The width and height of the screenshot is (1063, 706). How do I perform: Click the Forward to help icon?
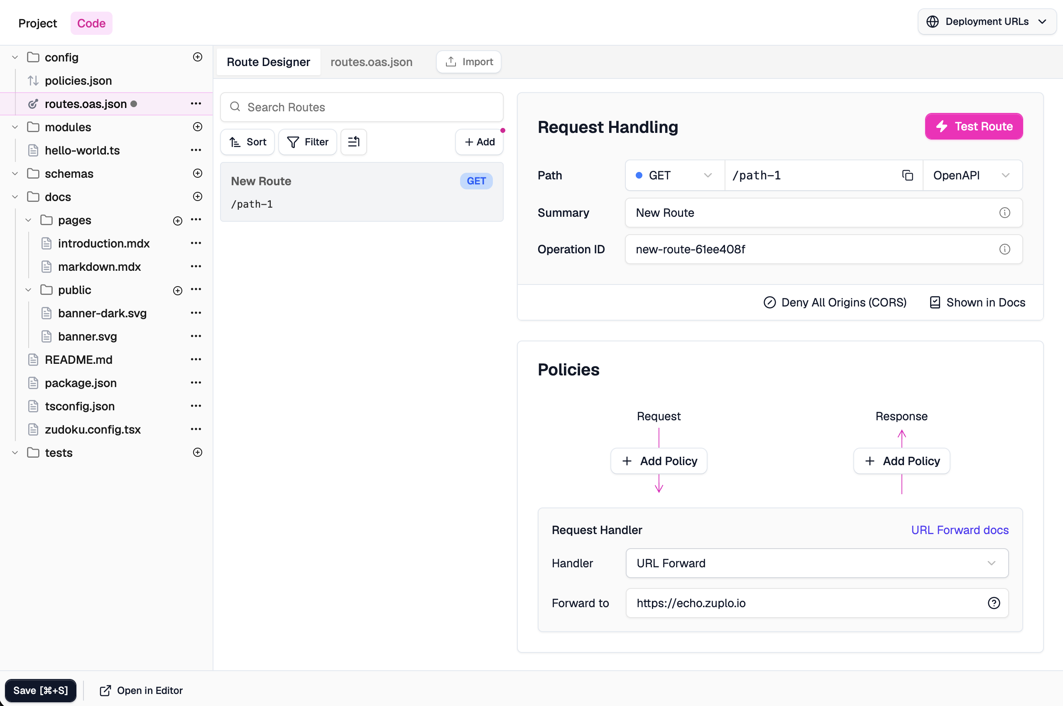tap(994, 603)
